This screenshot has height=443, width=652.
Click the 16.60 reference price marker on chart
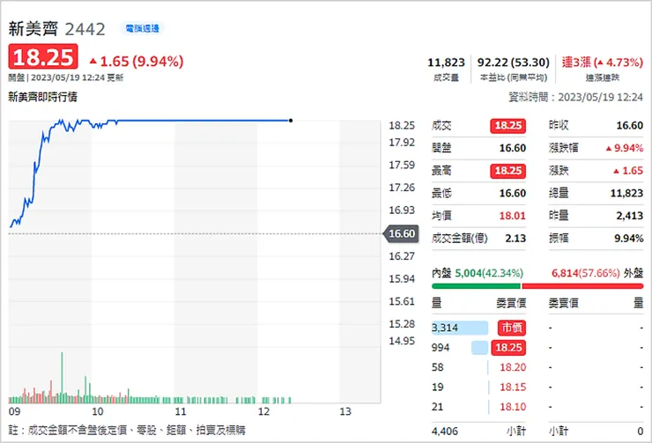click(401, 233)
